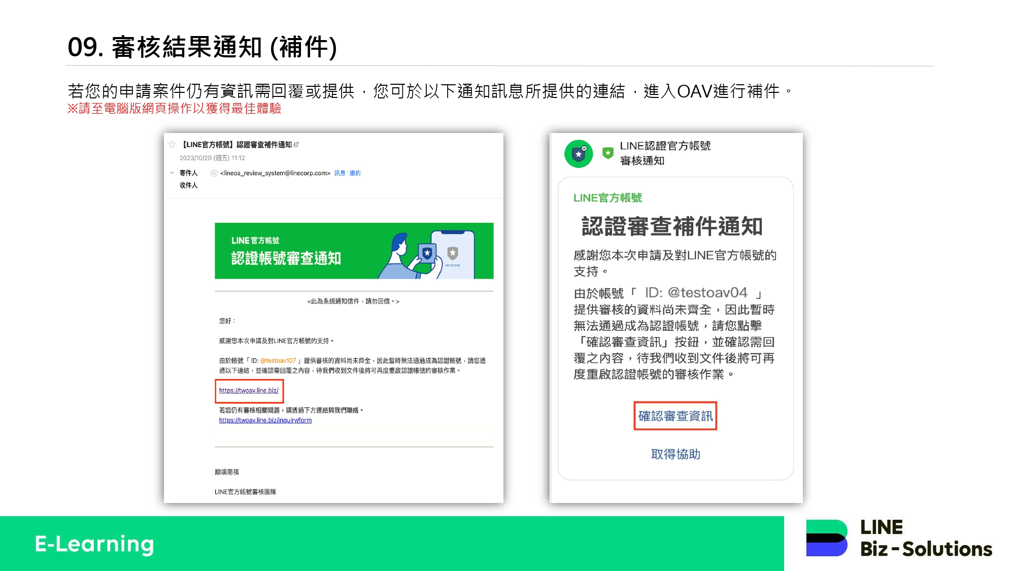Click the E-Learning footer label
The height and width of the screenshot is (571, 1015).
pos(94,544)
